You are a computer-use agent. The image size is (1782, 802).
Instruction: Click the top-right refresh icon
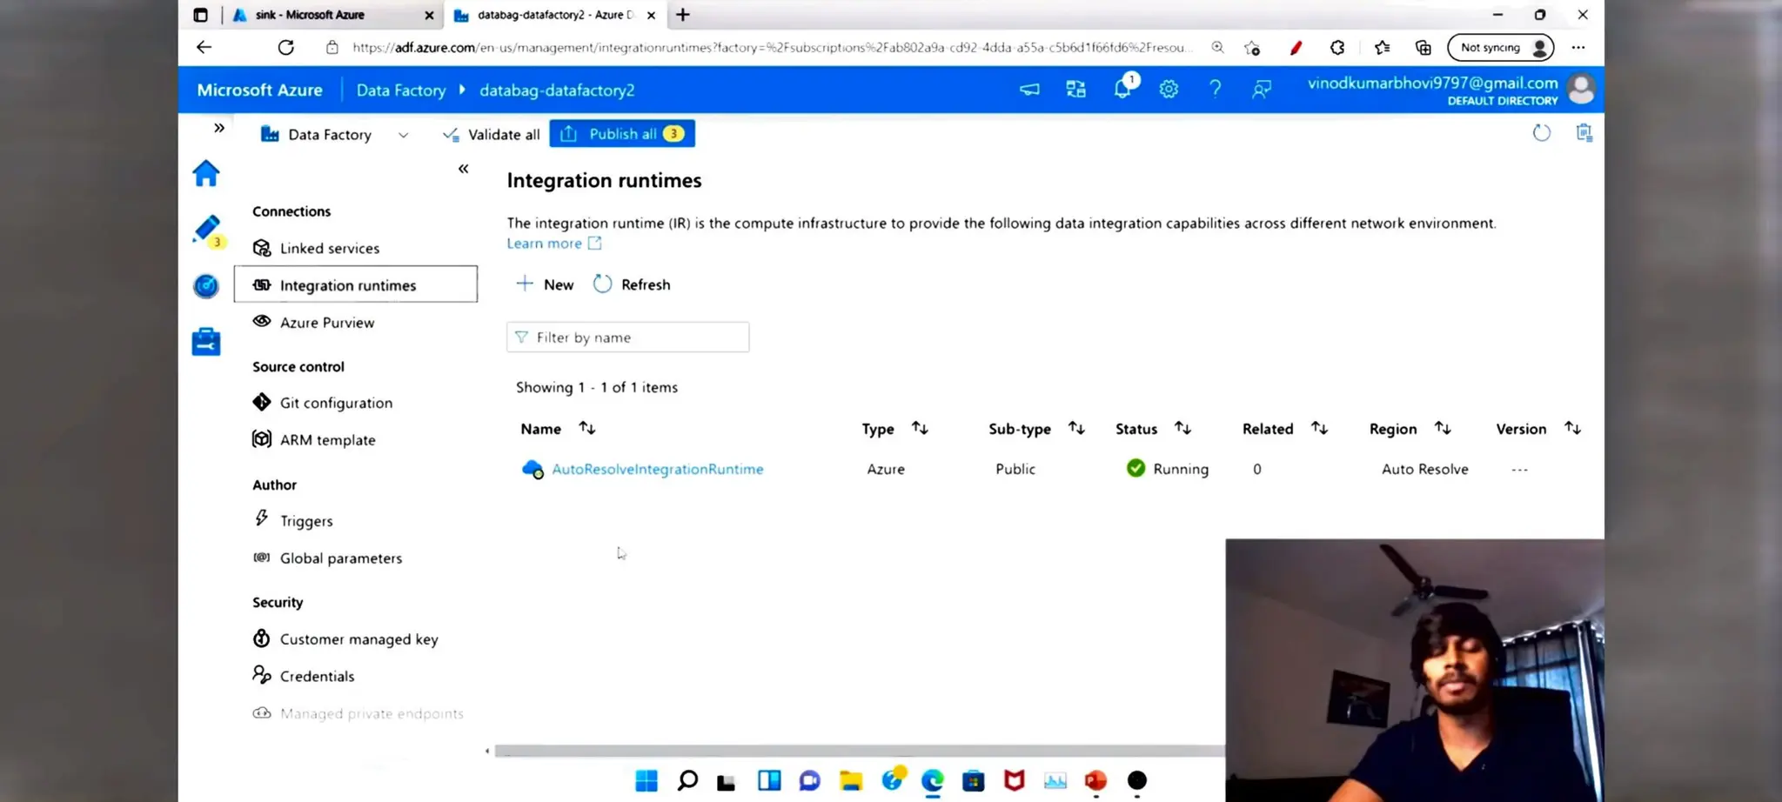[1541, 133]
